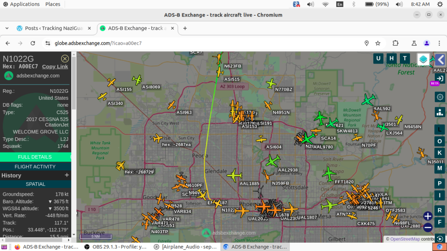Viewport: 447px width, 251px height.
Task: Toggle the T map button
Action: click(405, 59)
